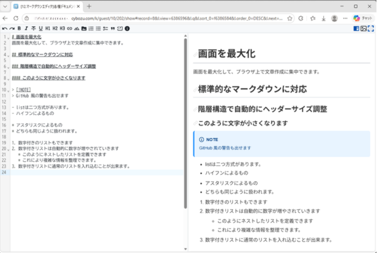Toggle fullscreen mode icon
Viewport: 379px width, 253px height.
(371, 28)
